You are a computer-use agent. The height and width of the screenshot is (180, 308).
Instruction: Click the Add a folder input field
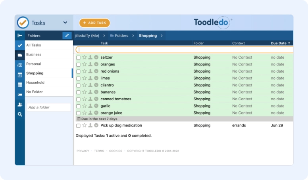click(x=48, y=107)
